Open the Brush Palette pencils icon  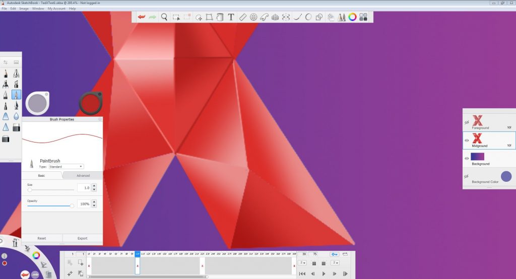point(342,17)
